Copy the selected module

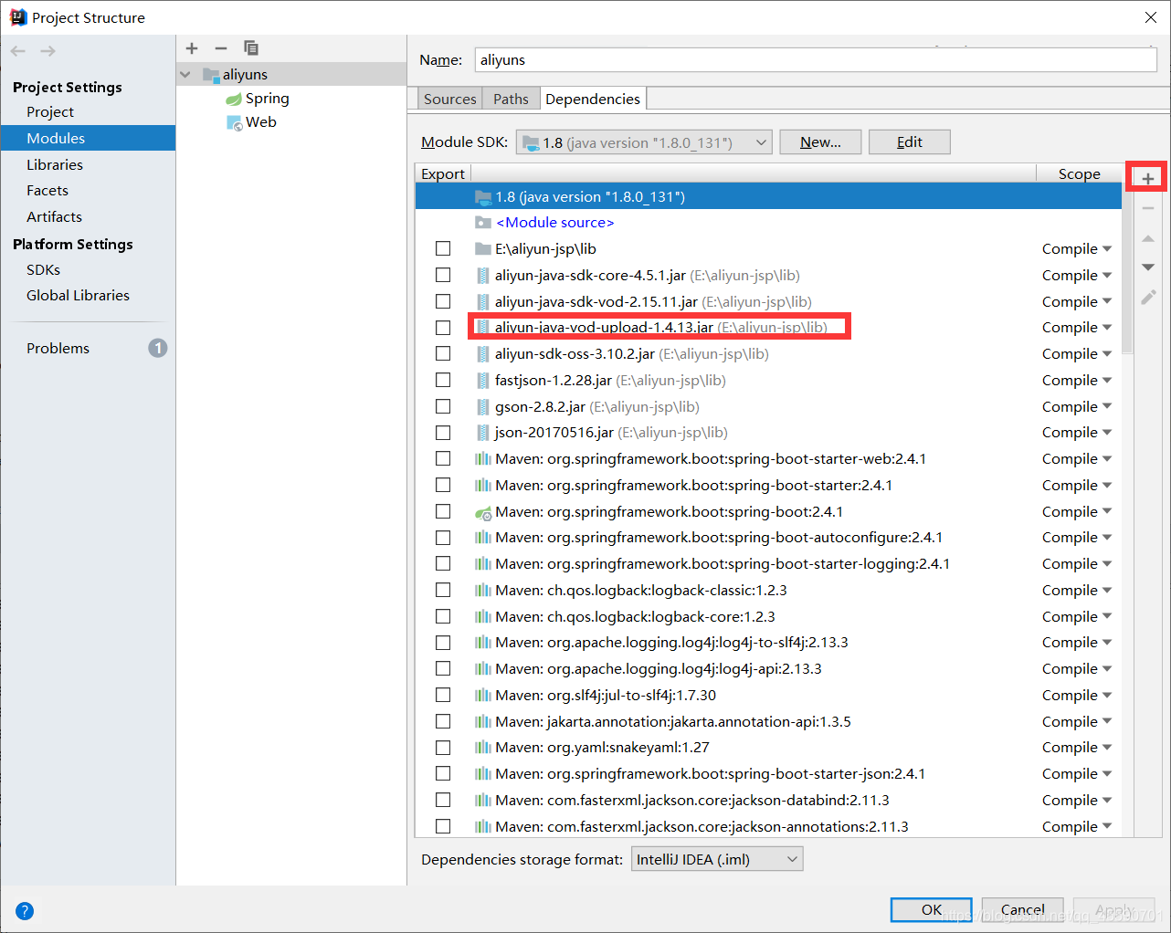click(251, 48)
